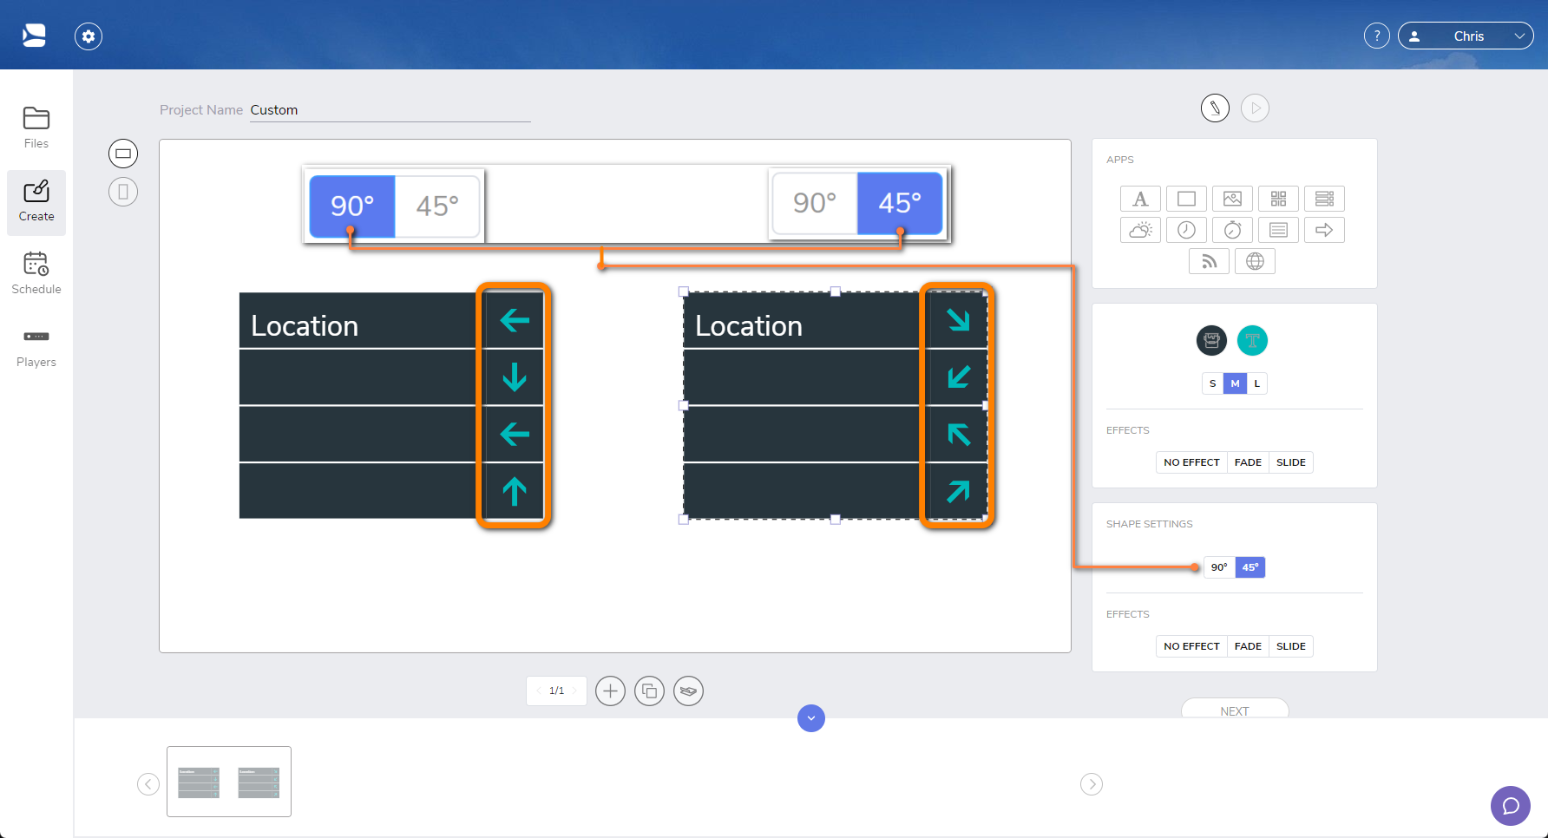Image resolution: width=1548 pixels, height=838 pixels.
Task: Click the NEXT button
Action: coord(1234,710)
